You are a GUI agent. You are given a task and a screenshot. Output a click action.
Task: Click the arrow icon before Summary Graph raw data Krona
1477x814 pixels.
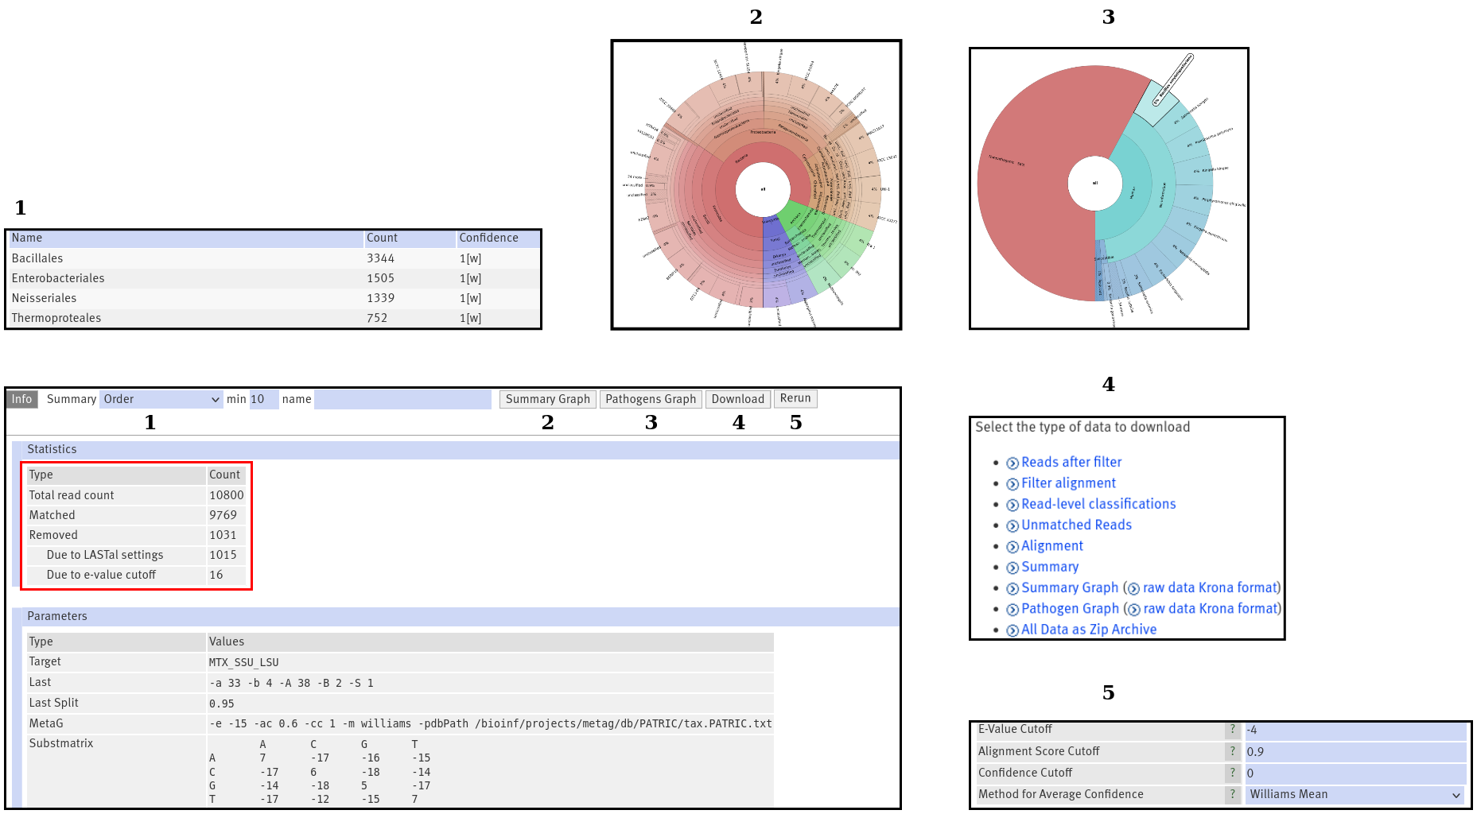[x=1134, y=589]
